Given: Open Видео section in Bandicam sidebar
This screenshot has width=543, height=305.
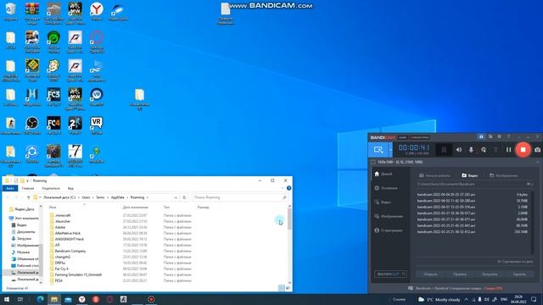Looking at the screenshot, I should coord(383,202).
